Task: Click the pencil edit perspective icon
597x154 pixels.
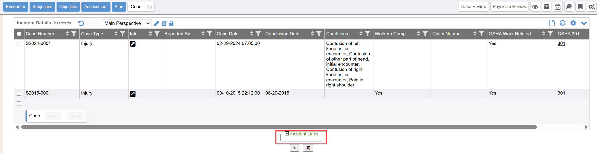Action: (157, 23)
